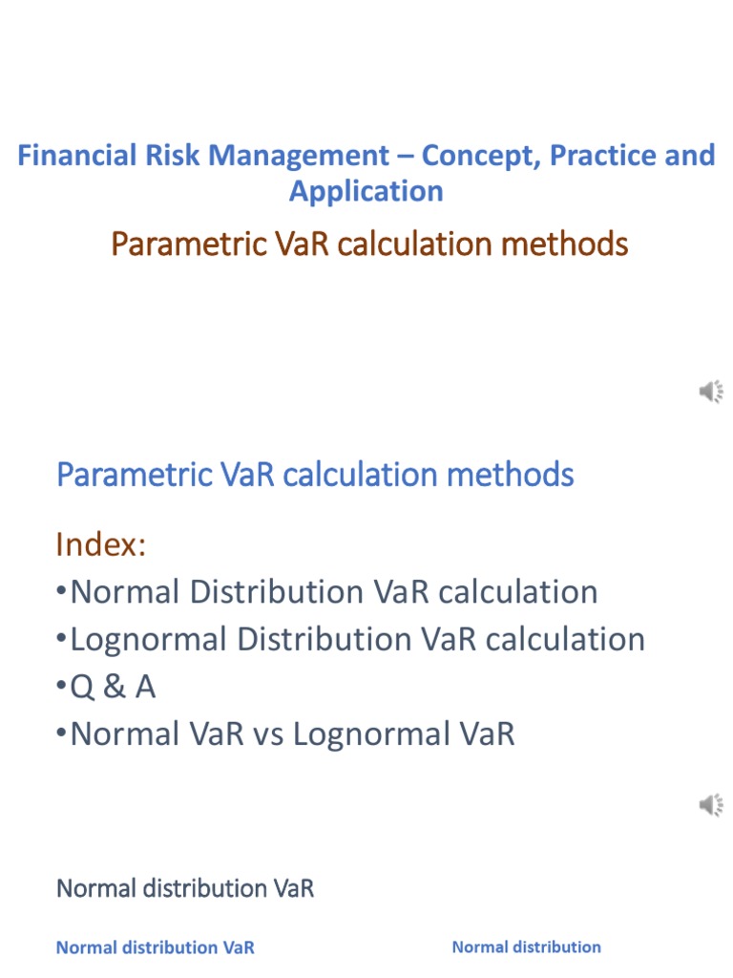Open Normal Distribution VaR calculation index item
Viewport: 733px width, 978px height.
pos(334,591)
